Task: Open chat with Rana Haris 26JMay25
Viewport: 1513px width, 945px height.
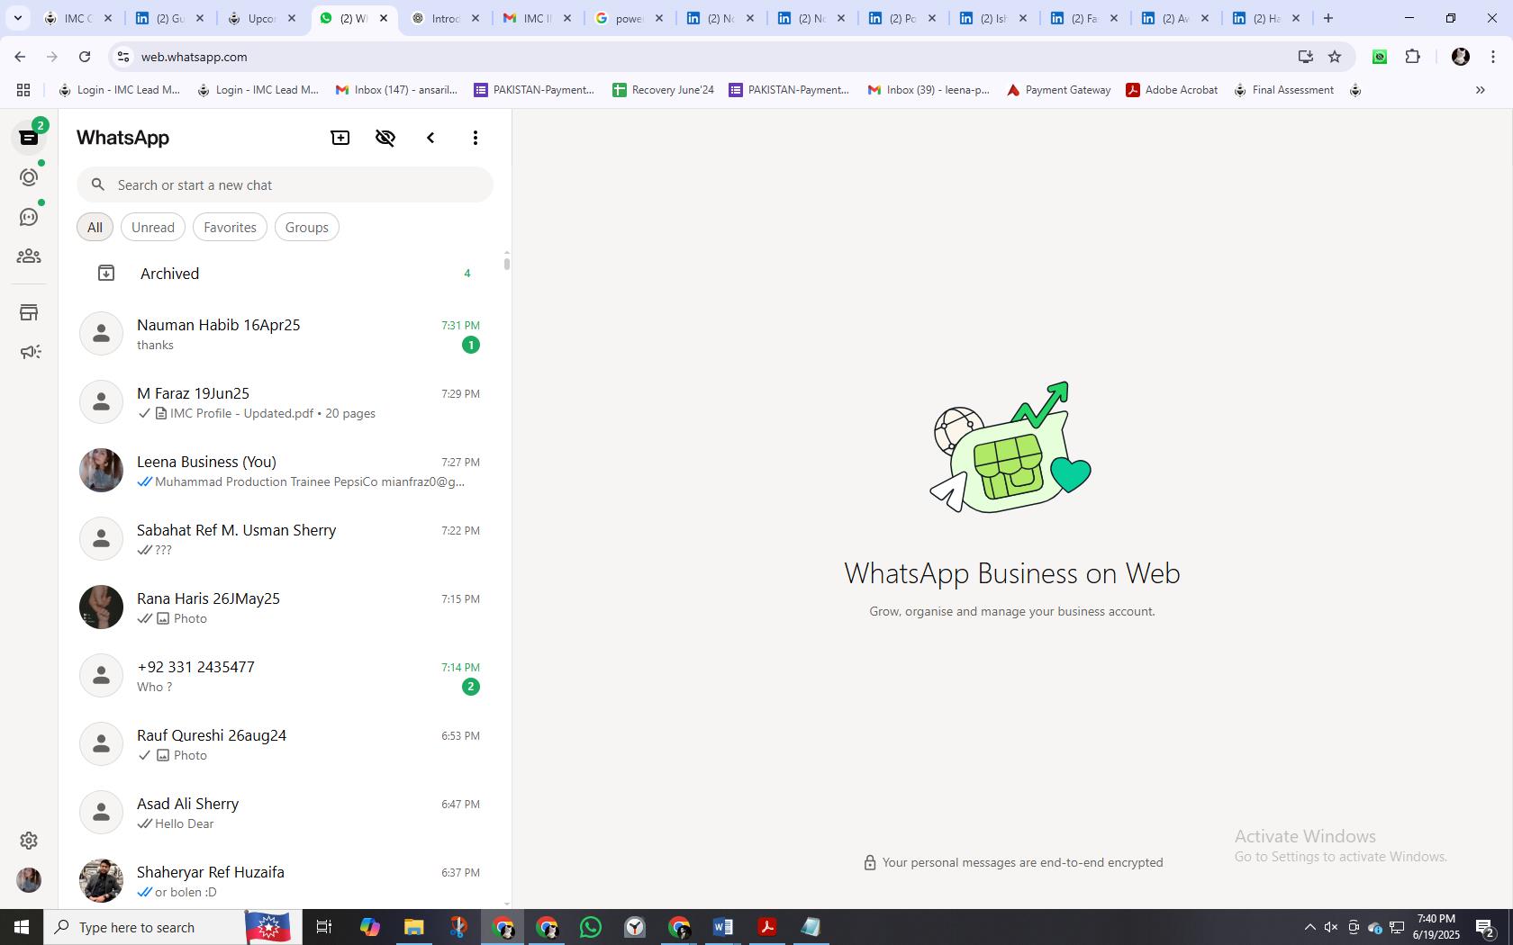Action: click(x=283, y=607)
